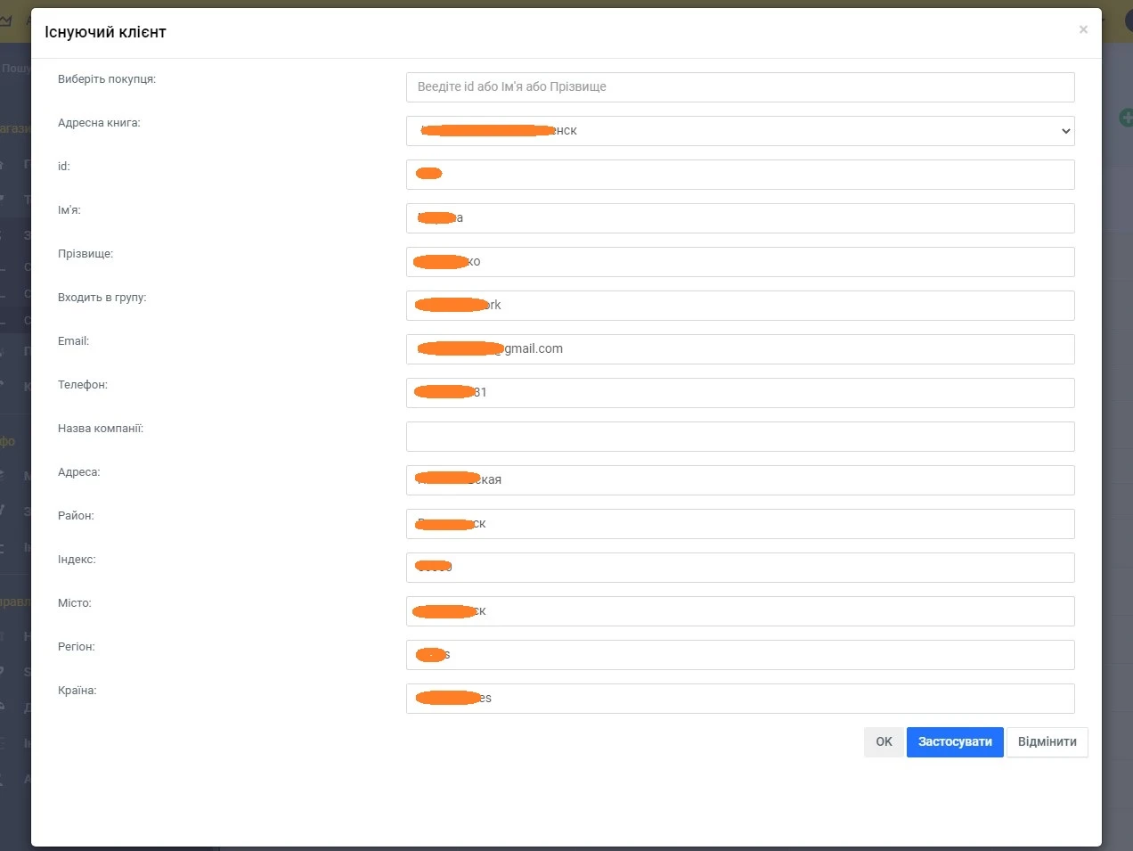Click the empty Назва компанії field
The image size is (1133, 851).
pyautogui.click(x=739, y=437)
